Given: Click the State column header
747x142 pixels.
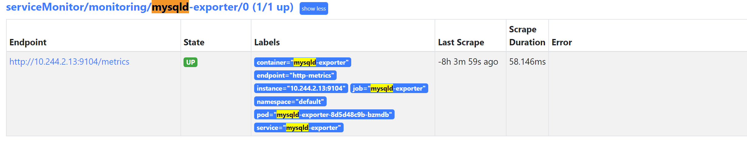Looking at the screenshot, I should pyautogui.click(x=194, y=42).
